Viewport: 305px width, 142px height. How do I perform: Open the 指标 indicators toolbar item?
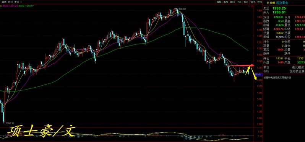219,2
